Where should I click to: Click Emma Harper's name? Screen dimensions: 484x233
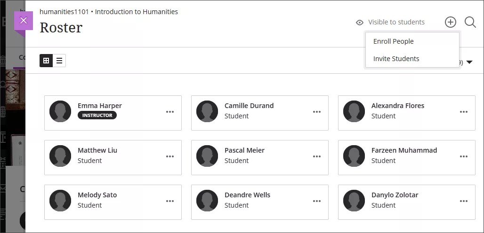(100, 106)
